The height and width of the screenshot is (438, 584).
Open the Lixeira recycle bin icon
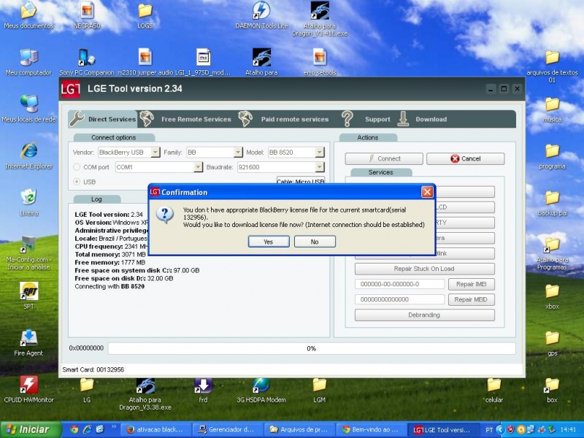pyautogui.click(x=28, y=203)
